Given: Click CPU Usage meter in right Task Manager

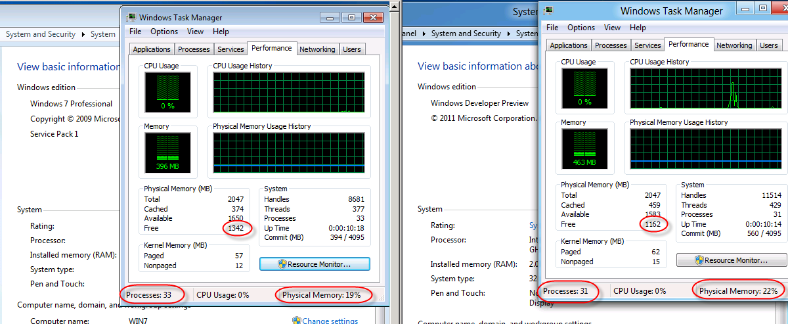Looking at the screenshot, I should click(x=584, y=88).
